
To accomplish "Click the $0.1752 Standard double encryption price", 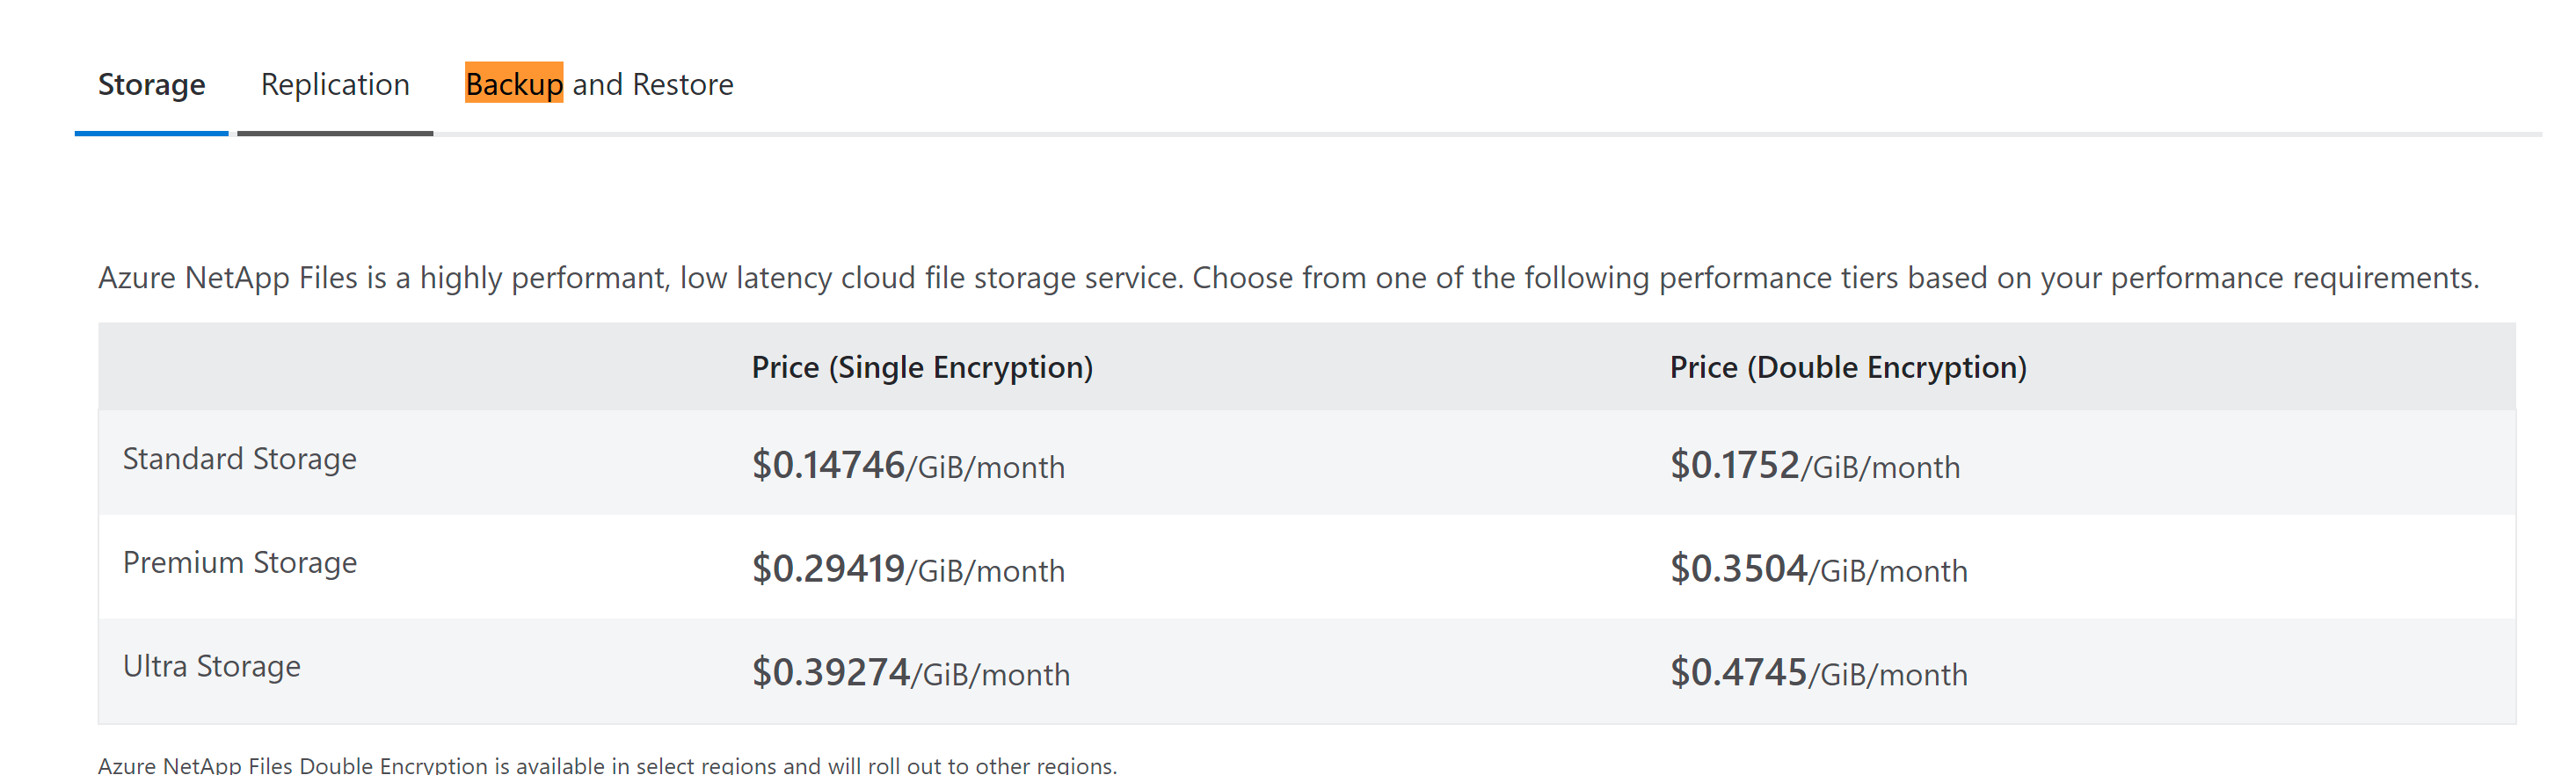I will coord(1735,465).
